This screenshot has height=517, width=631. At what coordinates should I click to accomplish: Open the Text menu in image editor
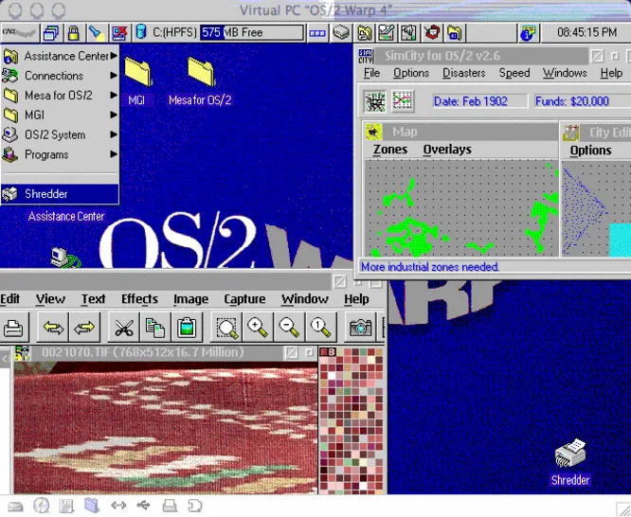(x=94, y=299)
